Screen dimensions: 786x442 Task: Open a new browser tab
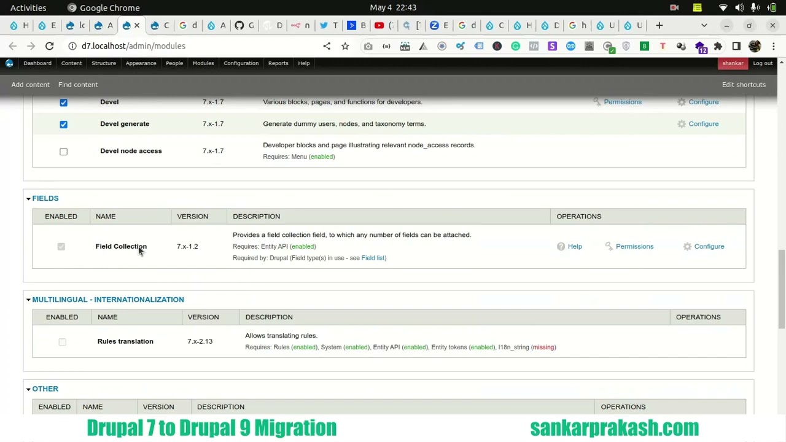(659, 25)
